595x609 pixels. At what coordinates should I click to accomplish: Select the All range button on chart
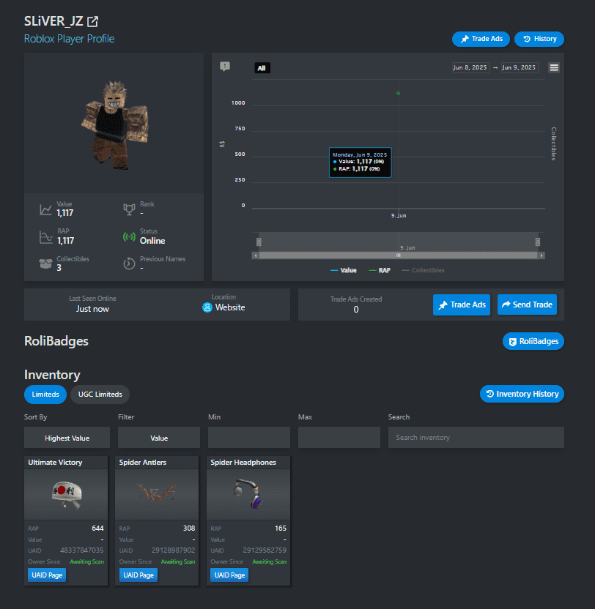click(x=262, y=68)
